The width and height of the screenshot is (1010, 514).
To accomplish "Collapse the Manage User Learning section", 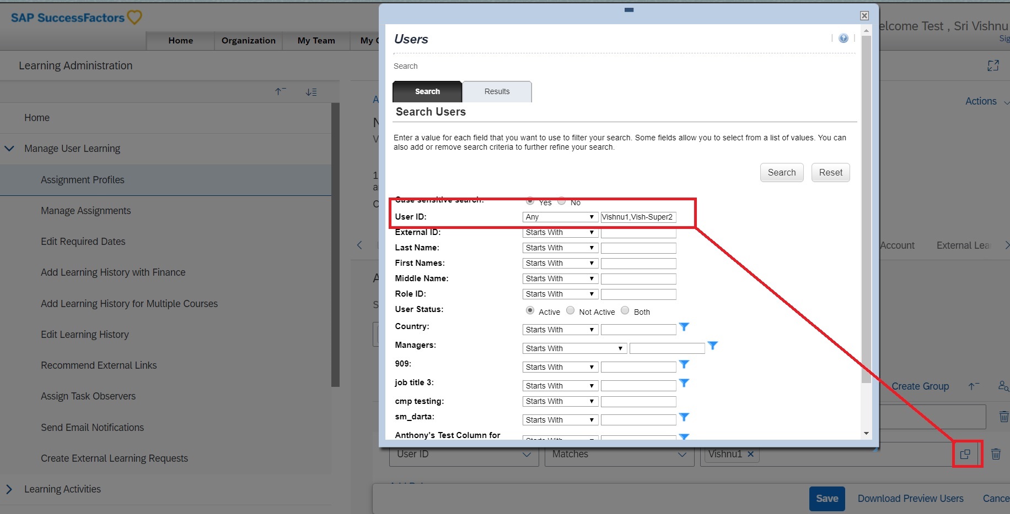I will [9, 149].
